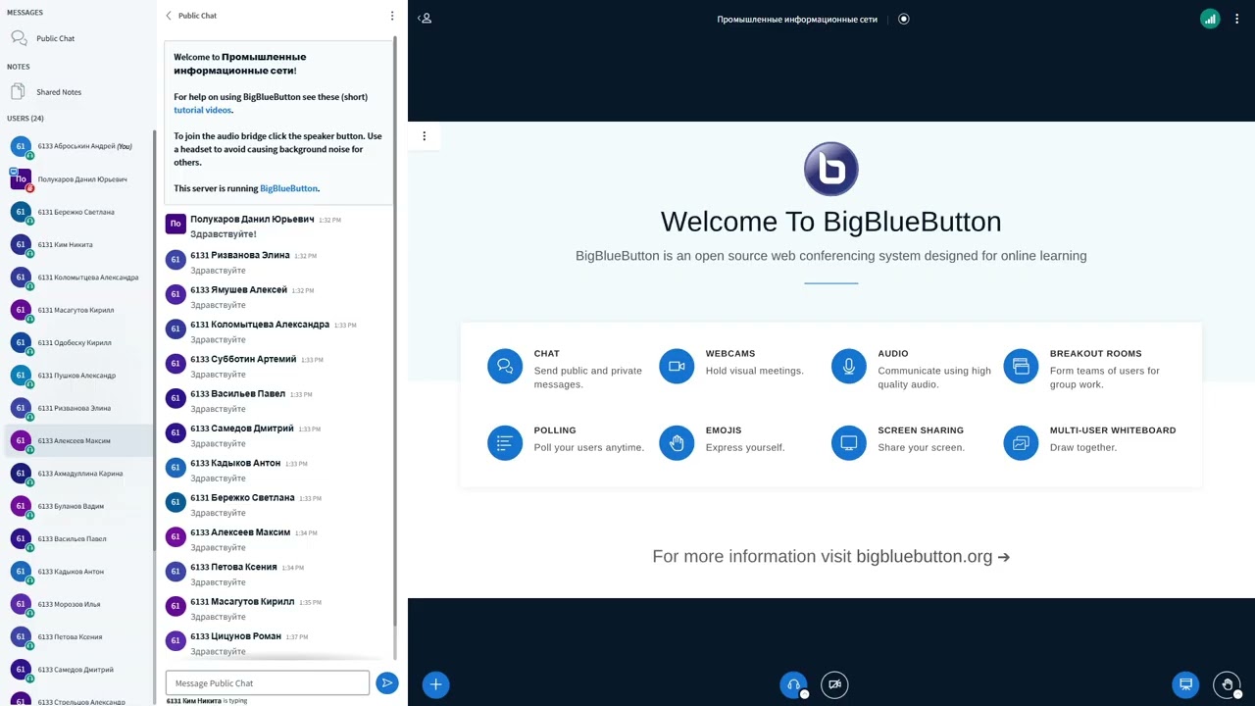Click the Message Public Chat input field
Viewport: 1255px width, 706px height.
(268, 683)
